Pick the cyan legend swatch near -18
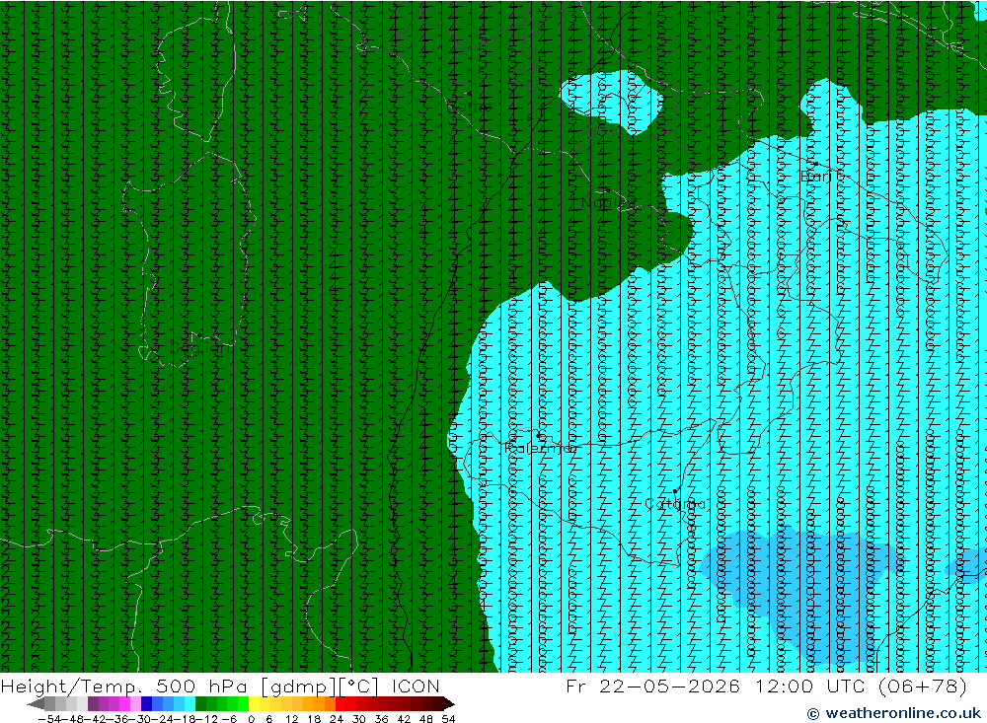The width and height of the screenshot is (987, 723). click(x=190, y=703)
